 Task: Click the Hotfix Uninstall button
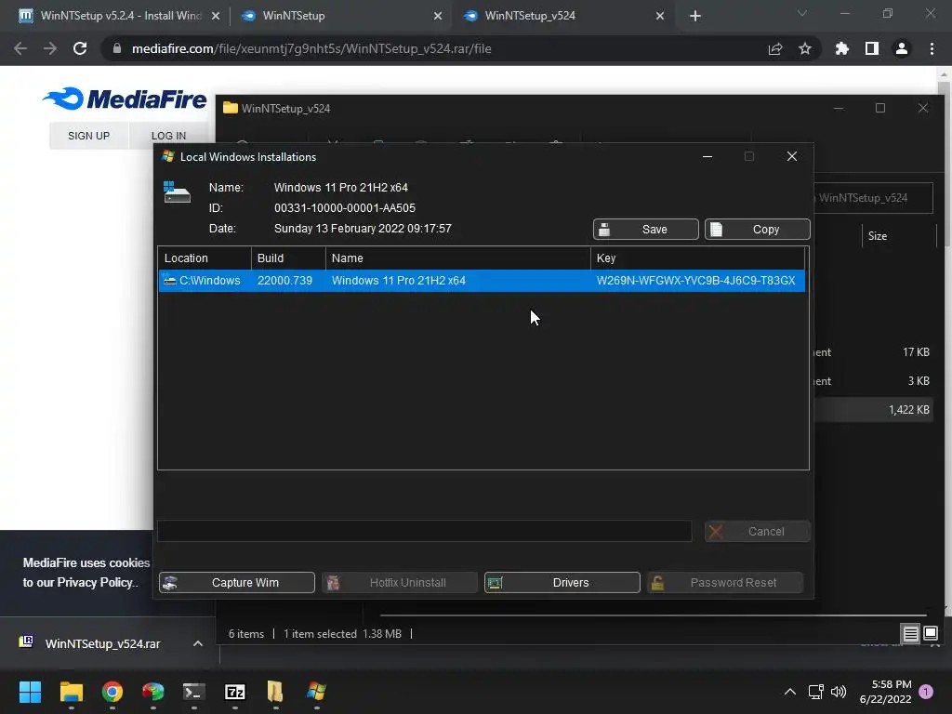click(x=400, y=582)
